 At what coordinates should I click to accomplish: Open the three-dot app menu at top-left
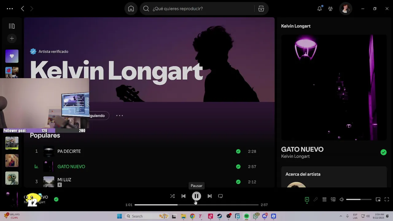click(x=10, y=9)
